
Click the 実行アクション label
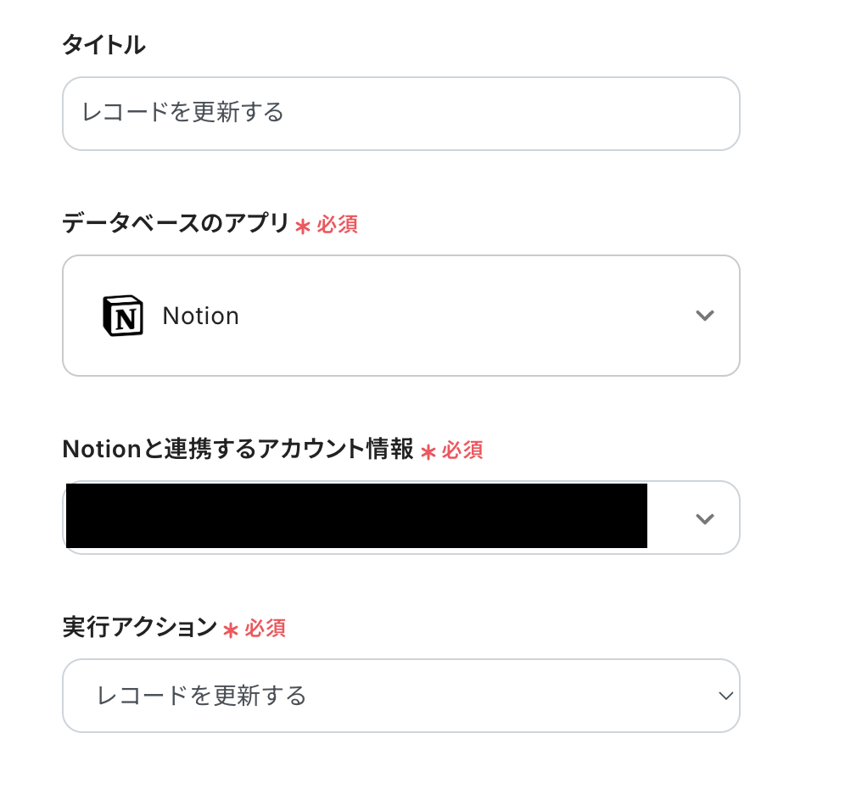[140, 627]
